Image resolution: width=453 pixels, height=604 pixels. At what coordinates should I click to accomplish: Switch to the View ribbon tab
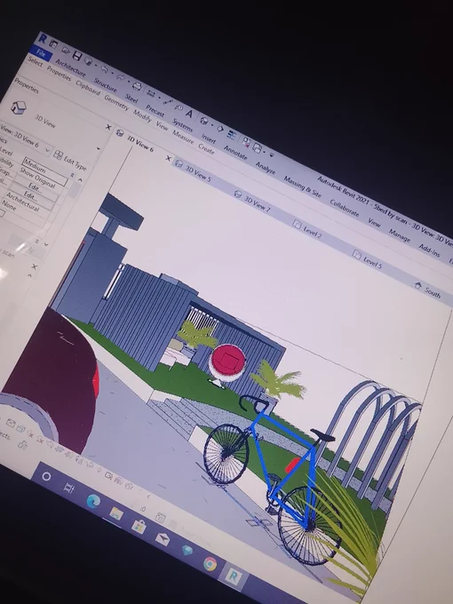click(x=374, y=222)
